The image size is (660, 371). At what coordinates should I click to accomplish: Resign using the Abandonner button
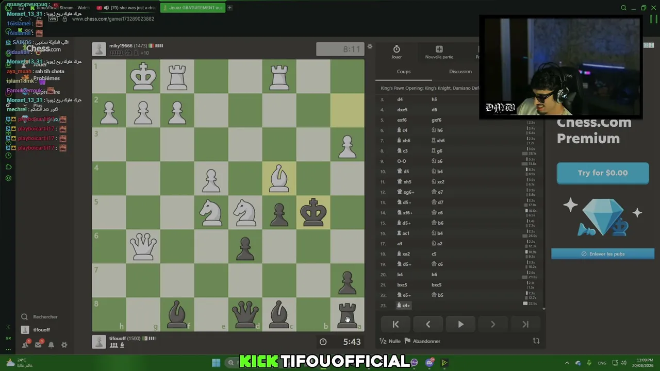(x=422, y=341)
